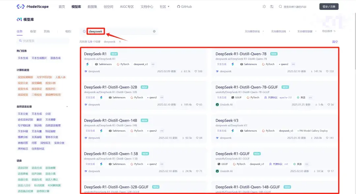356x194 pixels.
Task: Open DeepSeek-V3 model title
Action: [x=227, y=120]
